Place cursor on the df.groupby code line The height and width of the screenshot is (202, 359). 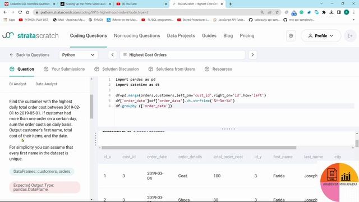point(144,106)
